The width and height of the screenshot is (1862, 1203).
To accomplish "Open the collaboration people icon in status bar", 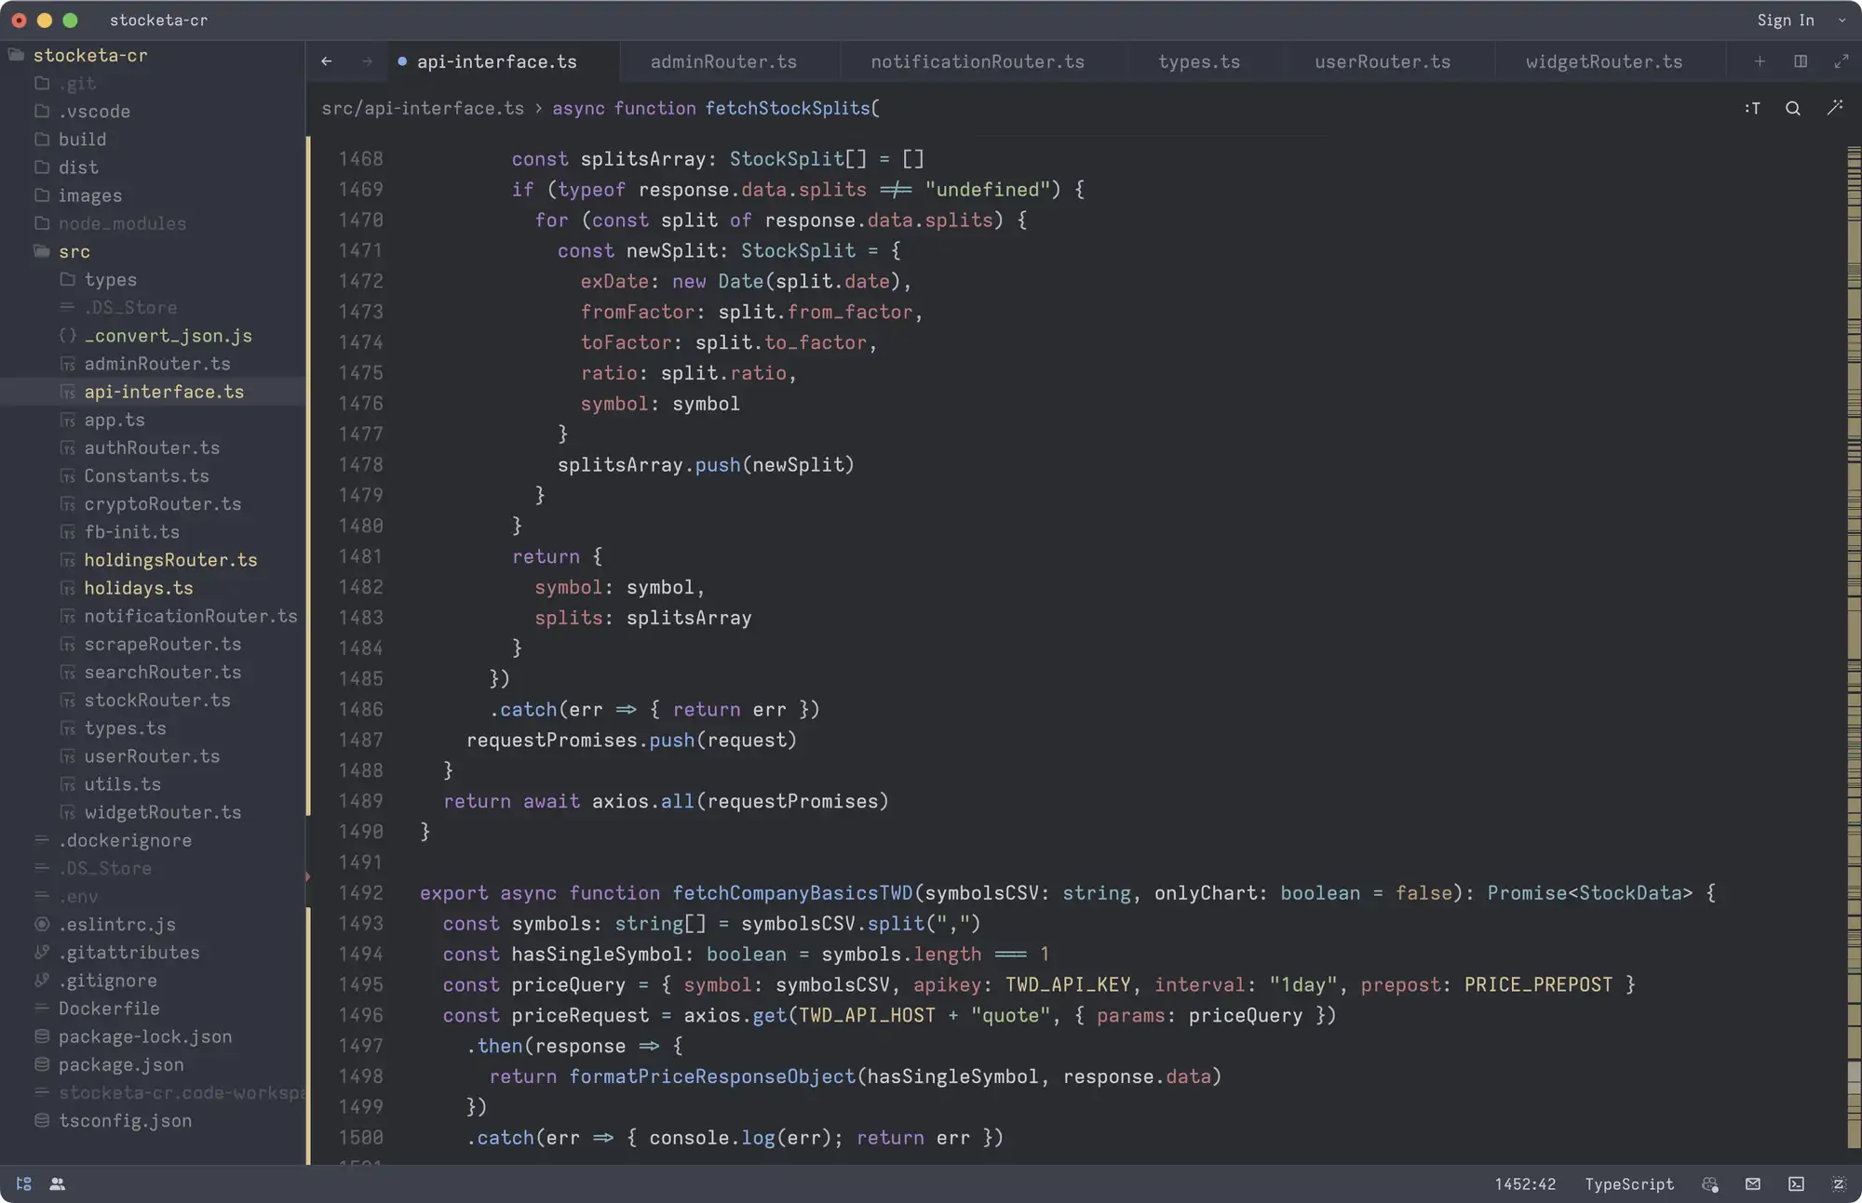I will point(58,1183).
